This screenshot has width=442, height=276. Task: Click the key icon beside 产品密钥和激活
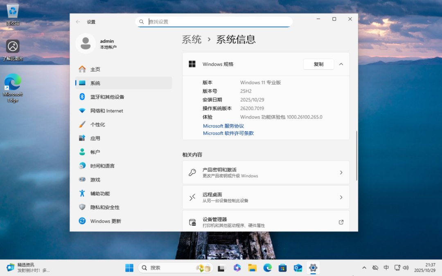click(x=192, y=173)
